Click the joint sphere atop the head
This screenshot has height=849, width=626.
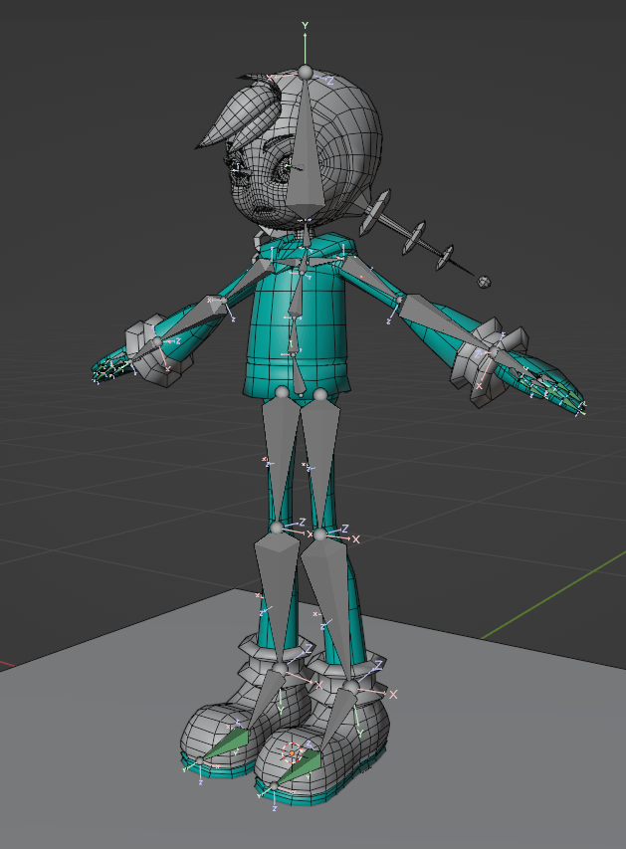306,73
